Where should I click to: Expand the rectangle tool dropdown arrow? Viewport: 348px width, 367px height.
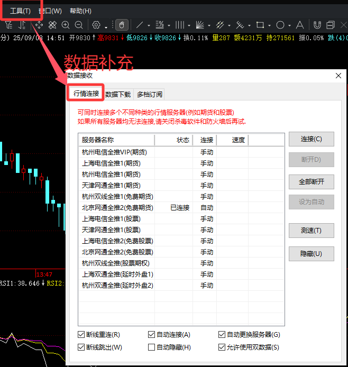pyautogui.click(x=269, y=25)
